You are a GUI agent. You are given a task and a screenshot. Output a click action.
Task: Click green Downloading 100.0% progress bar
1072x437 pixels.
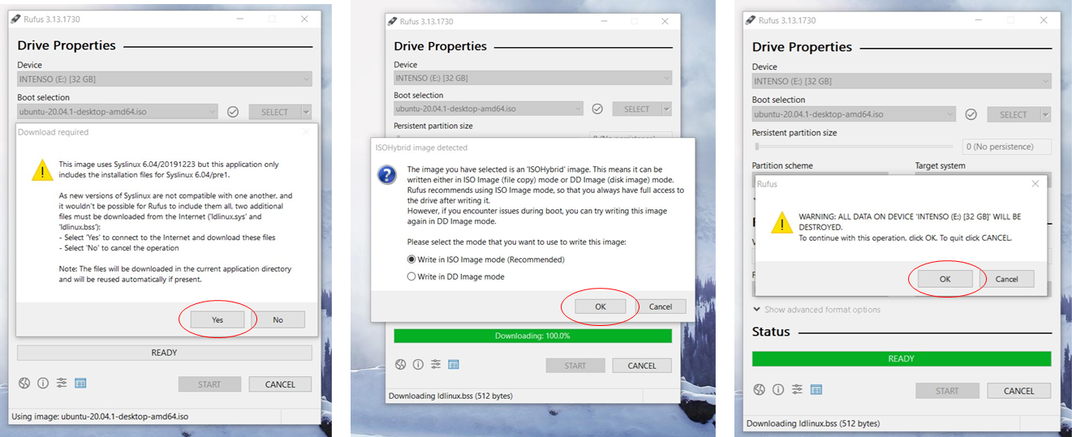532,336
